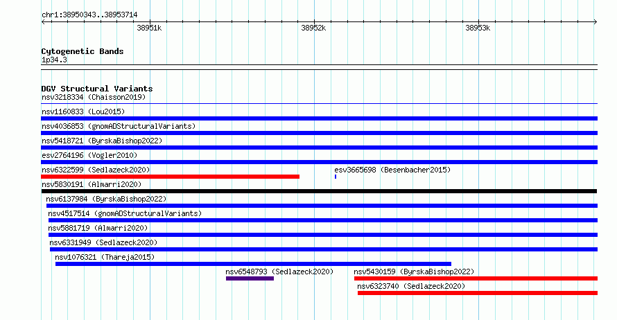Select the blue bar for nsv1076321
Screen dimensions: 617x320
click(254, 264)
